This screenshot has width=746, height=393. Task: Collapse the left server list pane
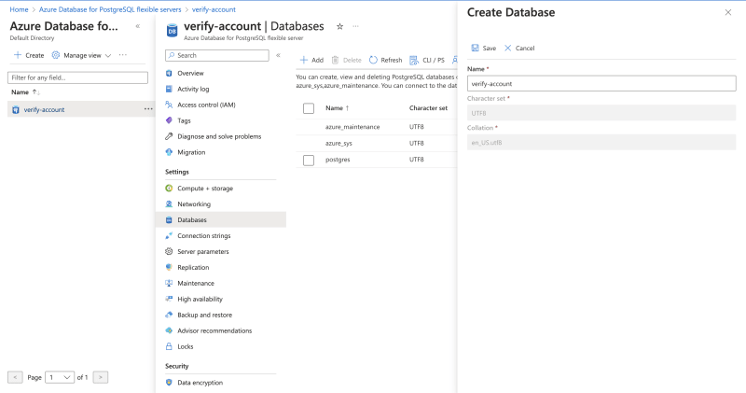click(137, 26)
